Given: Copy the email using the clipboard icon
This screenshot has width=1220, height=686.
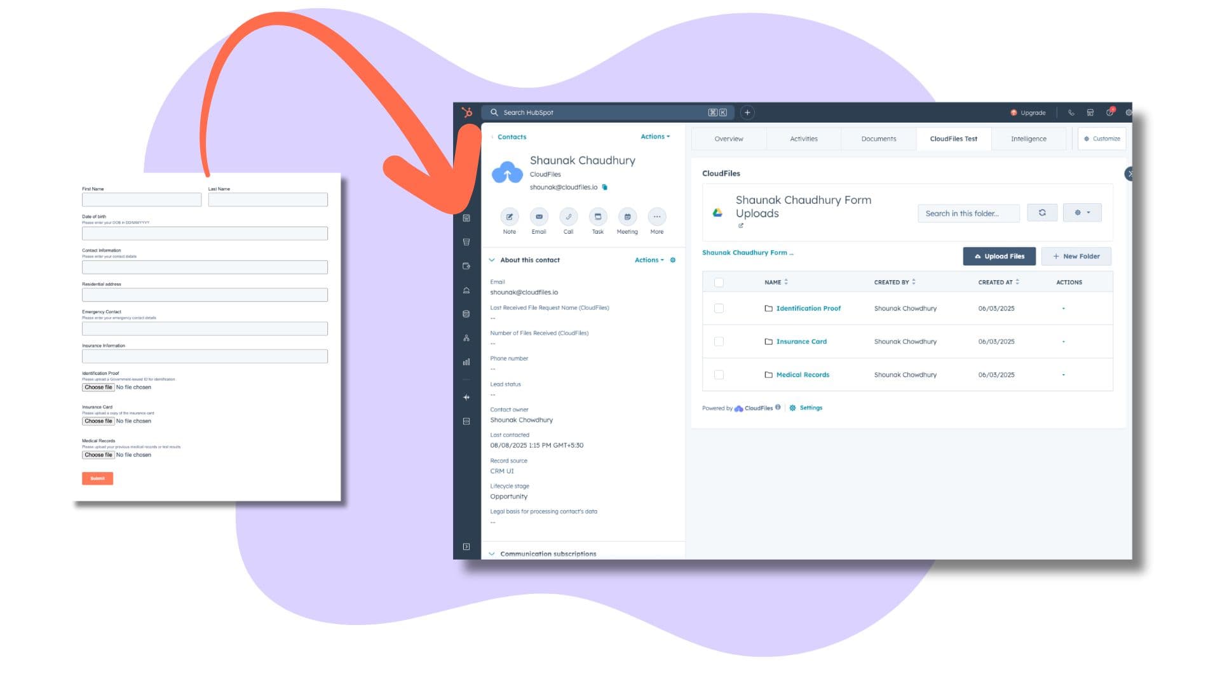Looking at the screenshot, I should [x=604, y=187].
